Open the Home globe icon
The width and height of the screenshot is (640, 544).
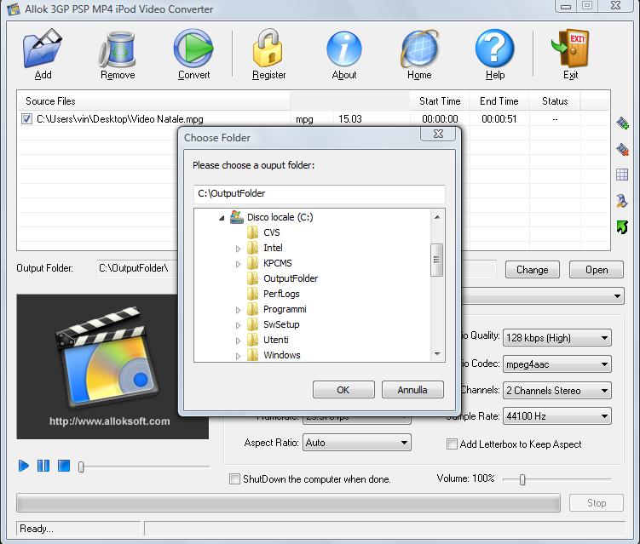419,49
